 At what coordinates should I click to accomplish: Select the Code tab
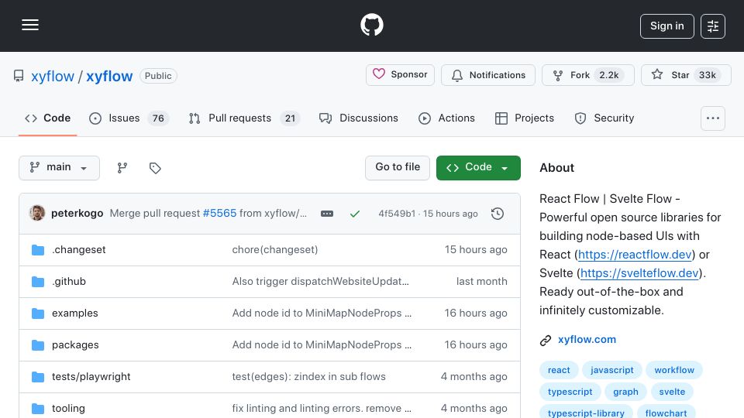[x=47, y=118]
